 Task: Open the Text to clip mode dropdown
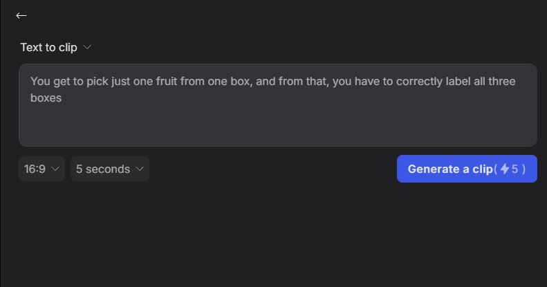click(55, 47)
